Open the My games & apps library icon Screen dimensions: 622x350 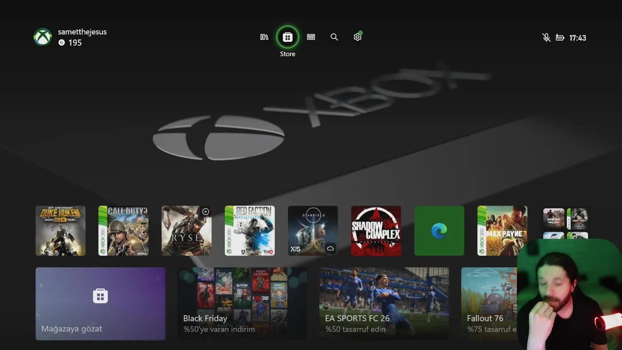pyautogui.click(x=264, y=37)
